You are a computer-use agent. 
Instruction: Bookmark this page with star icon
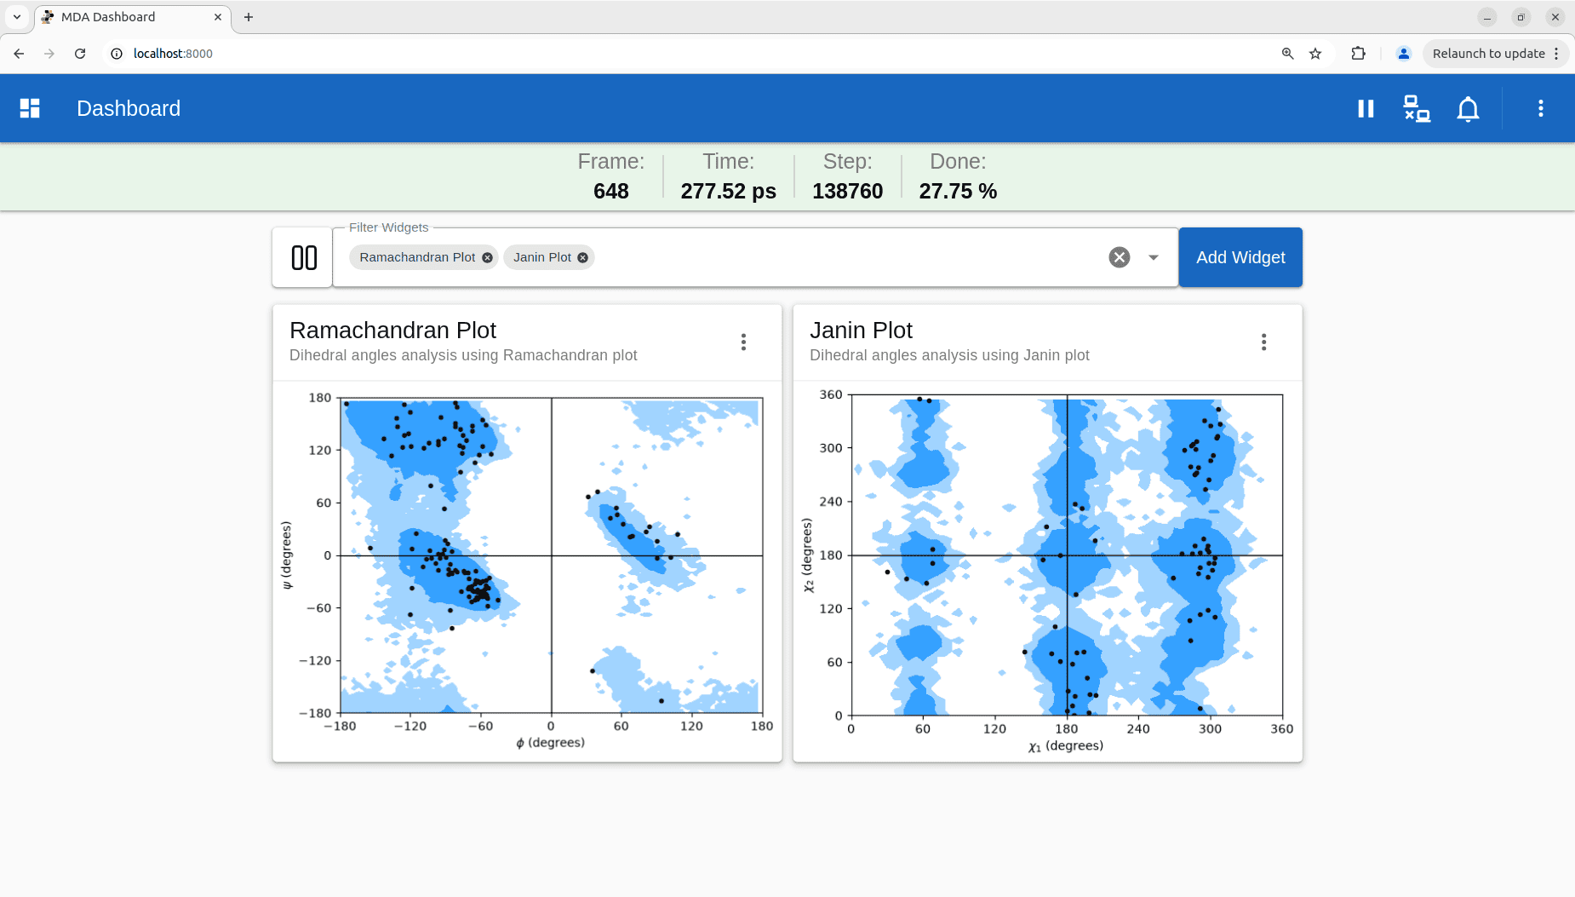1315,54
